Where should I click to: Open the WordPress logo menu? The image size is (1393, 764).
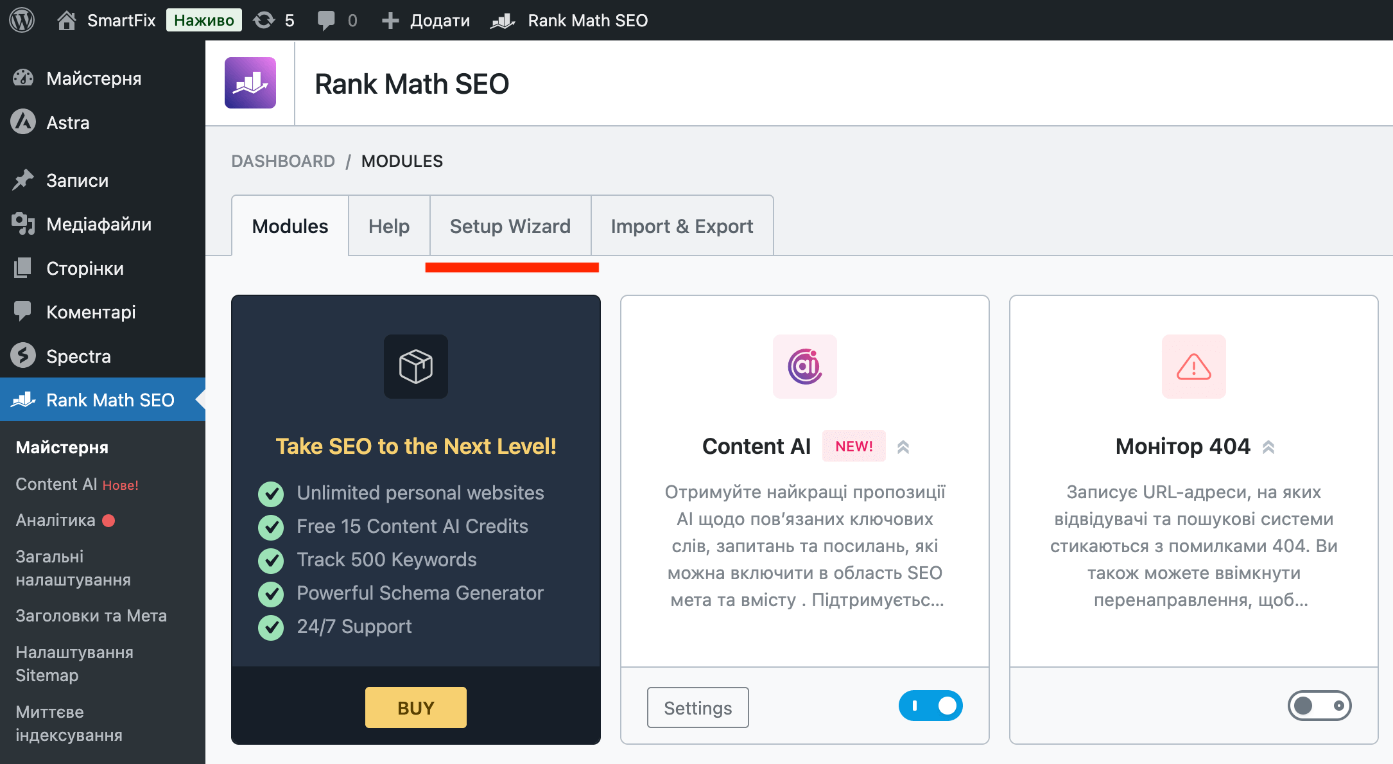22,20
